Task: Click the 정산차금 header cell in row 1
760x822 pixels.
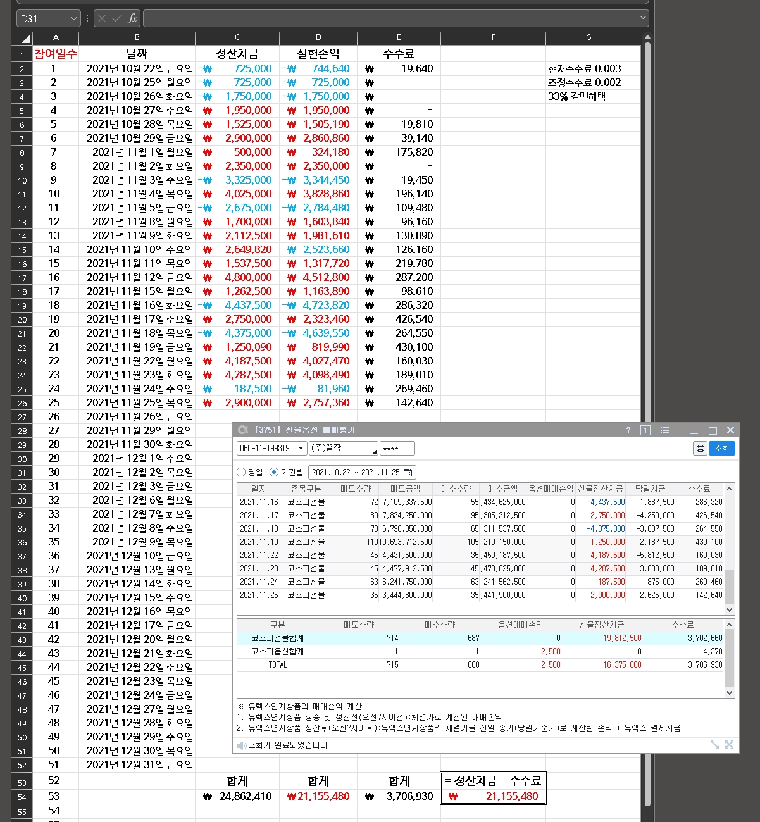Action: 237,54
